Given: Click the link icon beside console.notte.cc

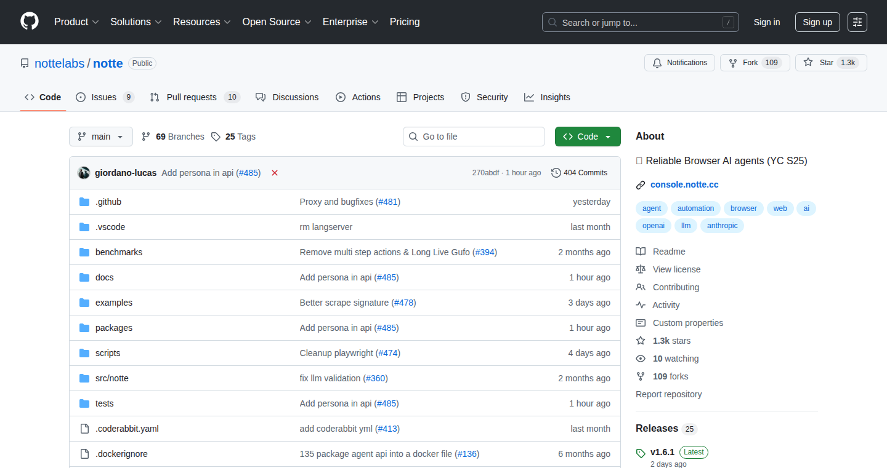Looking at the screenshot, I should (641, 184).
